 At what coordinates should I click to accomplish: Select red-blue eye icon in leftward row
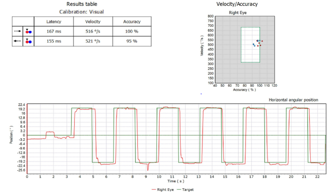[x=28, y=41]
